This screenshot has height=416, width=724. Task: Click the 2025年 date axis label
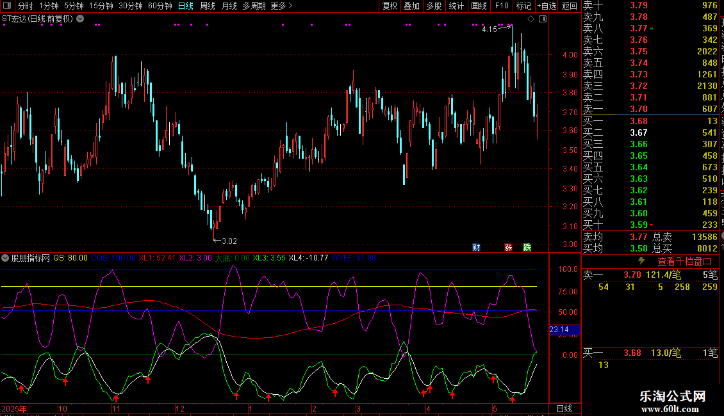pyautogui.click(x=14, y=408)
